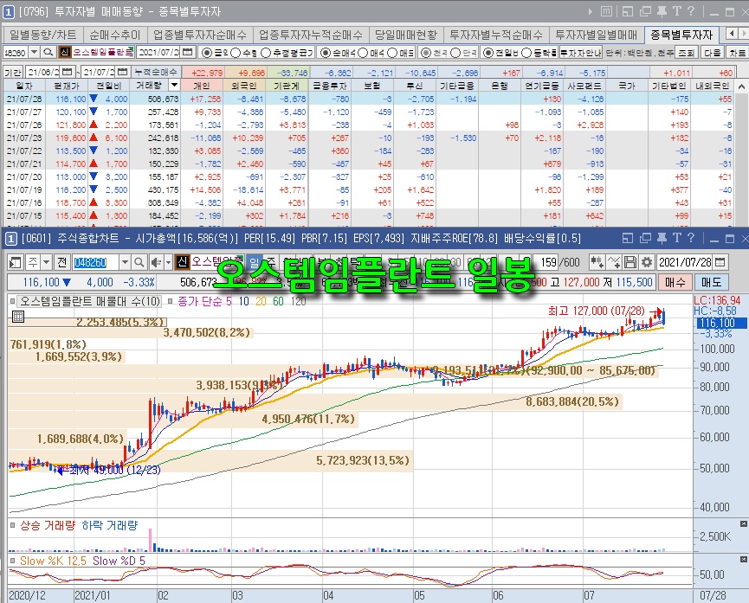Select the 등락률 radio button

click(x=526, y=53)
